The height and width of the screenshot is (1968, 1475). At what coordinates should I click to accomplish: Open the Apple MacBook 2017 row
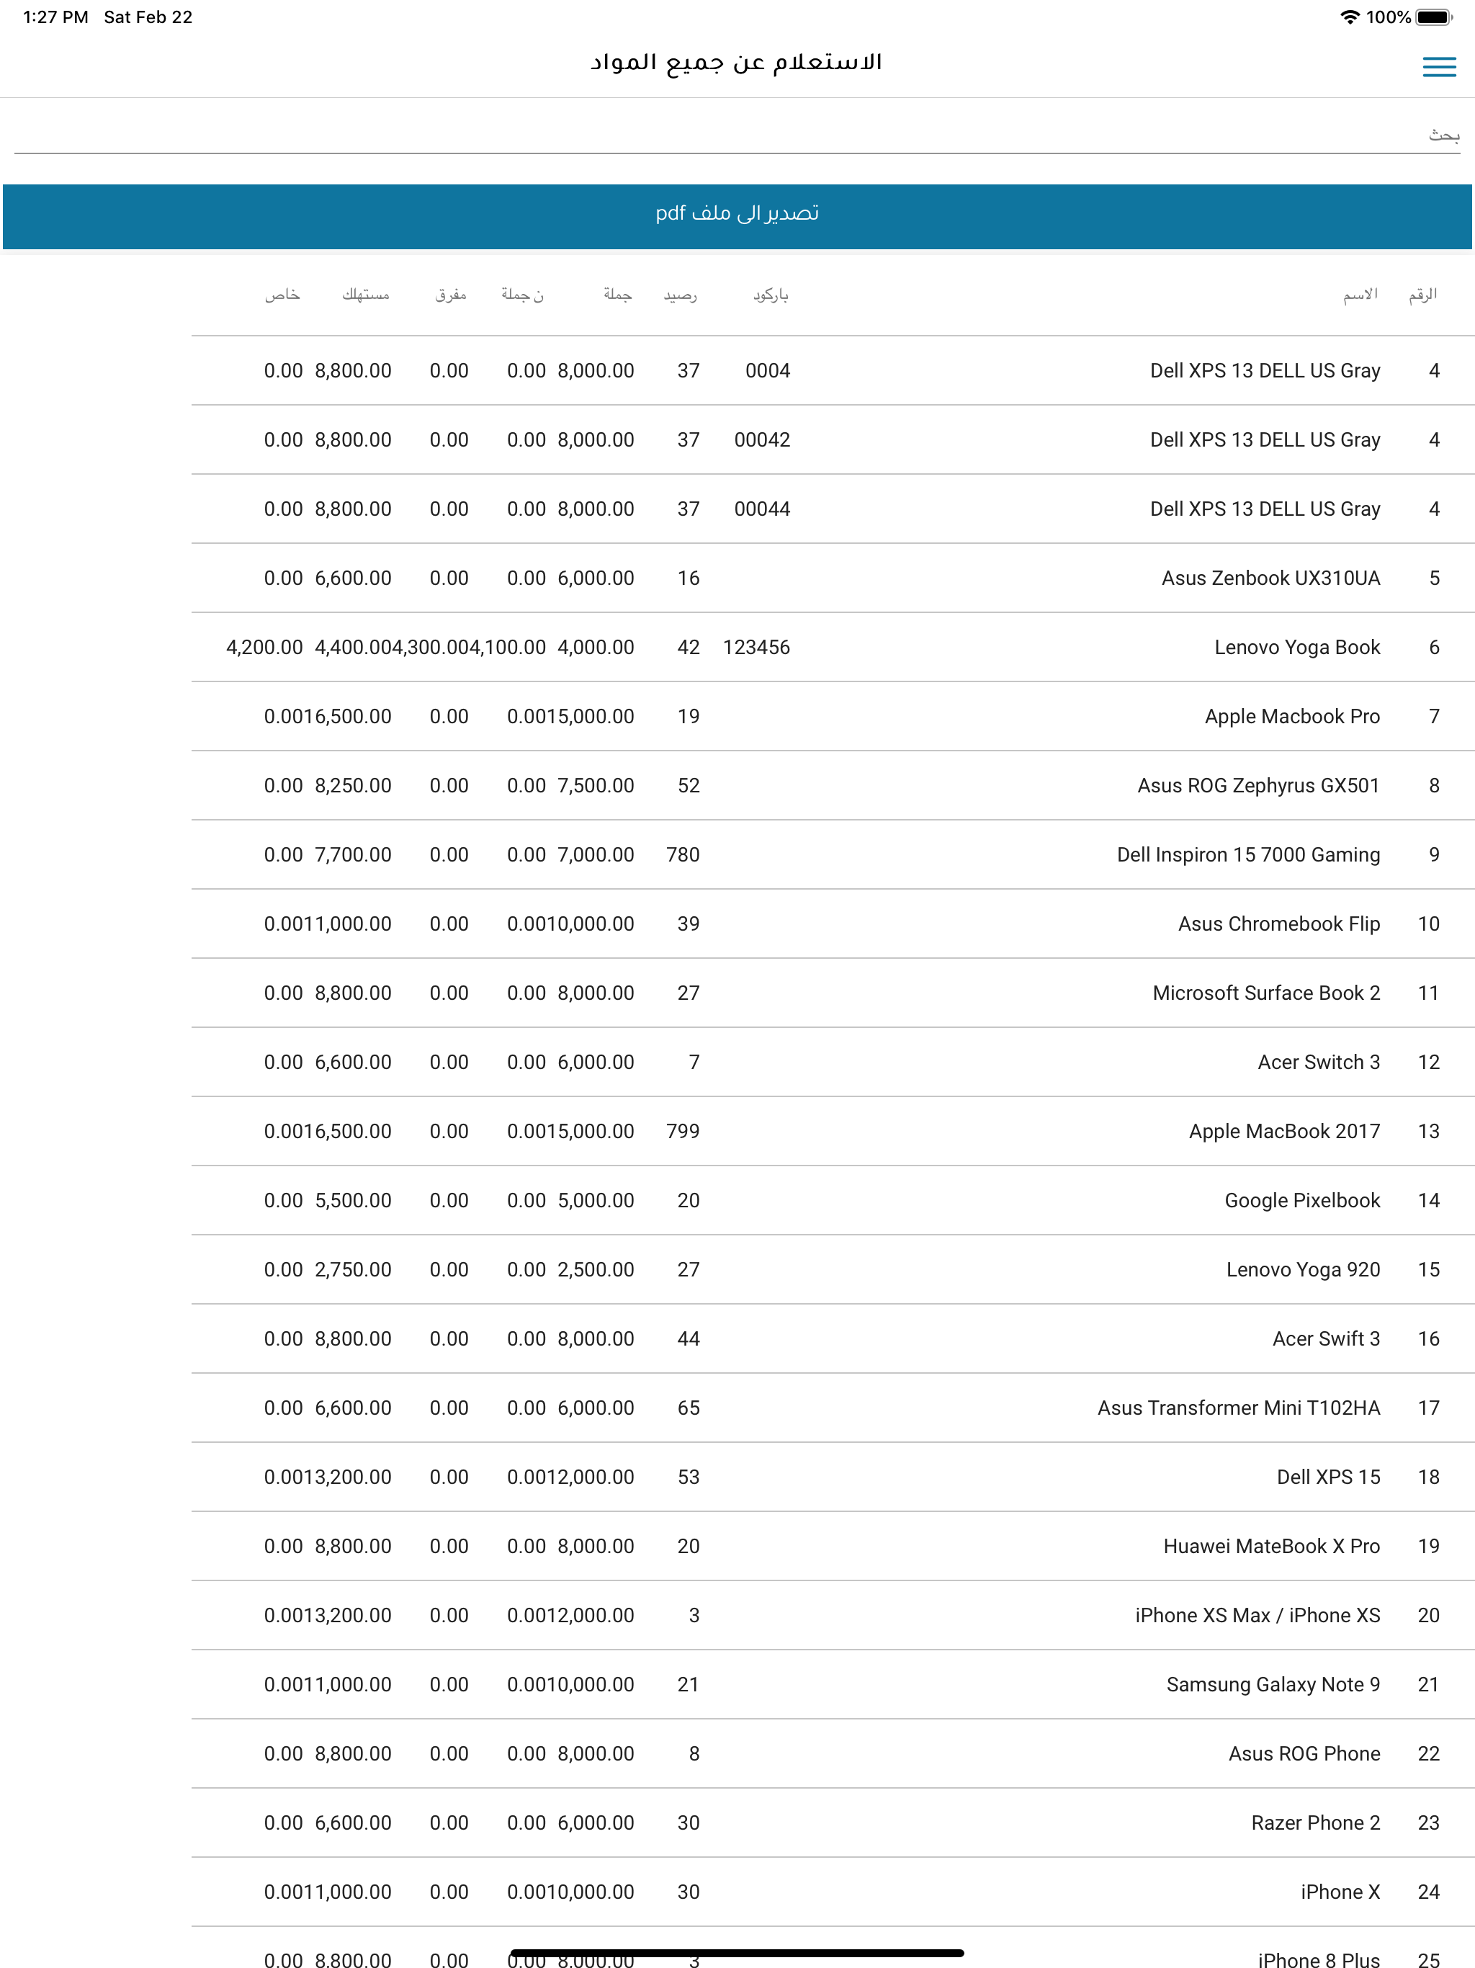pos(833,1132)
